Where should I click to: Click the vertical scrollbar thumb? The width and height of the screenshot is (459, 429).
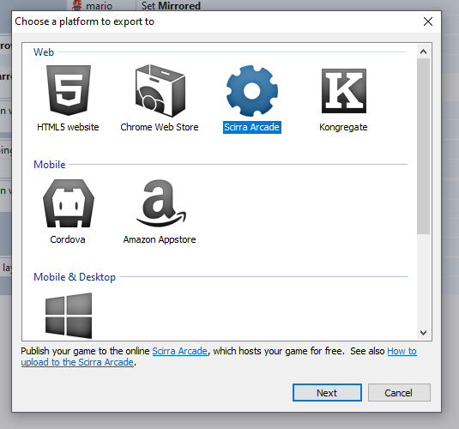tap(423, 146)
